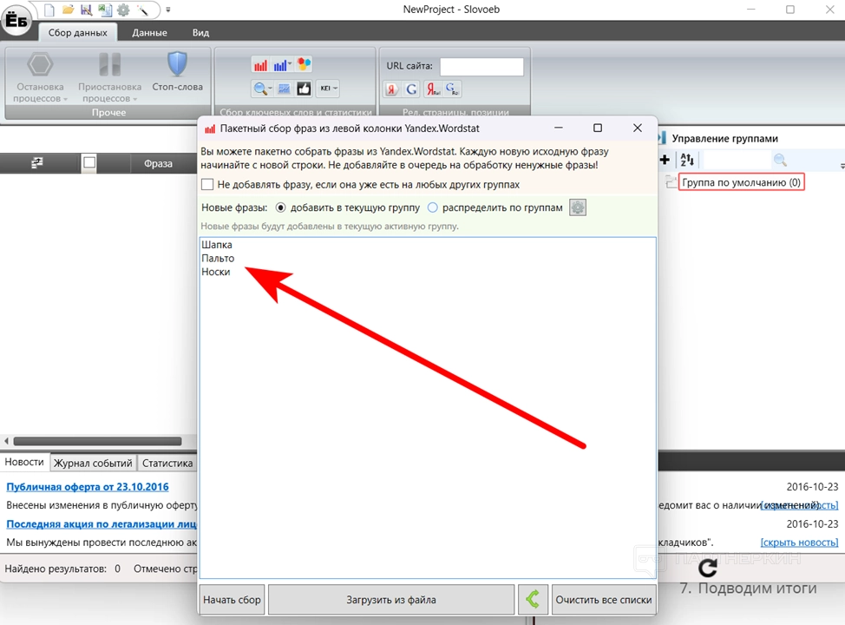Switch to the Вид ribbon tab

[200, 33]
